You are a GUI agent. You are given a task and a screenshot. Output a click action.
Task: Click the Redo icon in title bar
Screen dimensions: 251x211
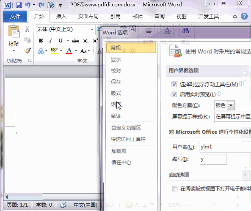pyautogui.click(x=41, y=5)
